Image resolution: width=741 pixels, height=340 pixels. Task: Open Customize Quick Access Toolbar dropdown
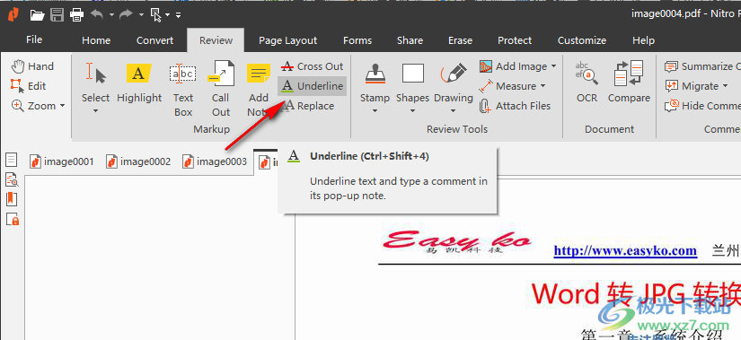point(178,15)
